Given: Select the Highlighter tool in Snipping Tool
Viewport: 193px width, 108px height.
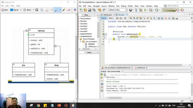Looking at the screenshot, I should pos(64,10).
